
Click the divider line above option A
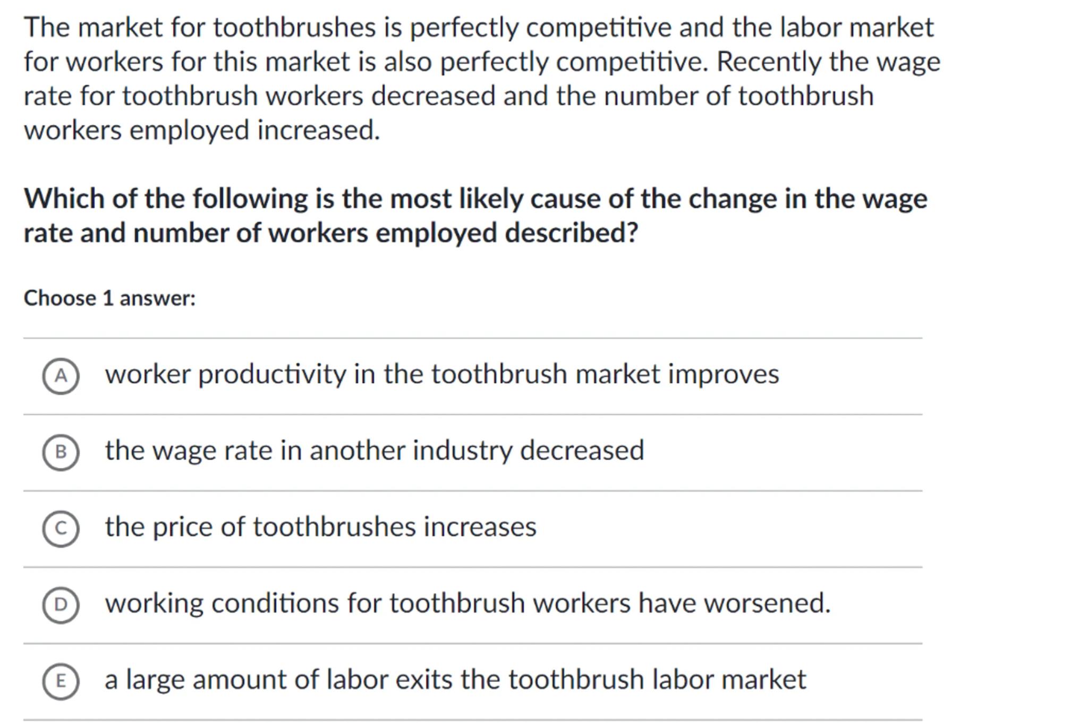472,338
